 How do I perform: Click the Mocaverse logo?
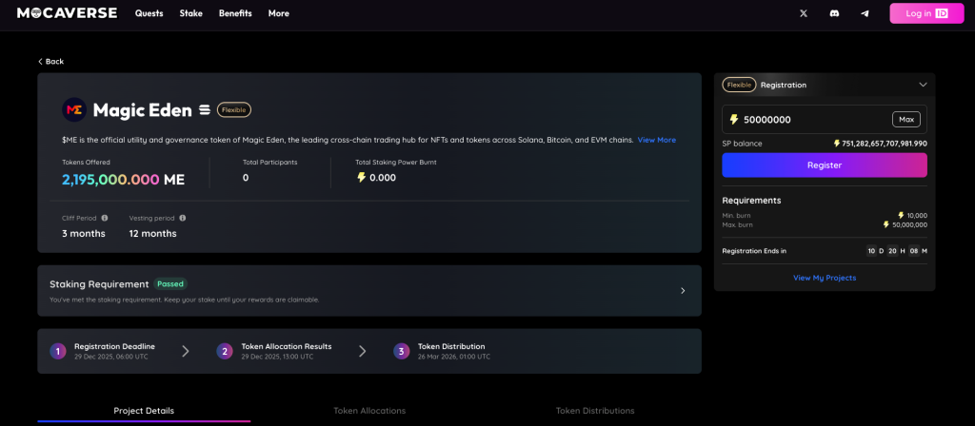coord(65,13)
